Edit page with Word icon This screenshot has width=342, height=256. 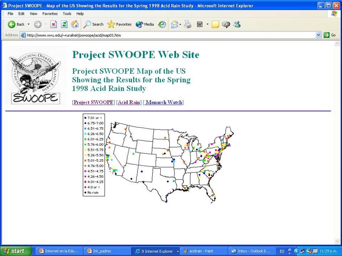point(199,25)
